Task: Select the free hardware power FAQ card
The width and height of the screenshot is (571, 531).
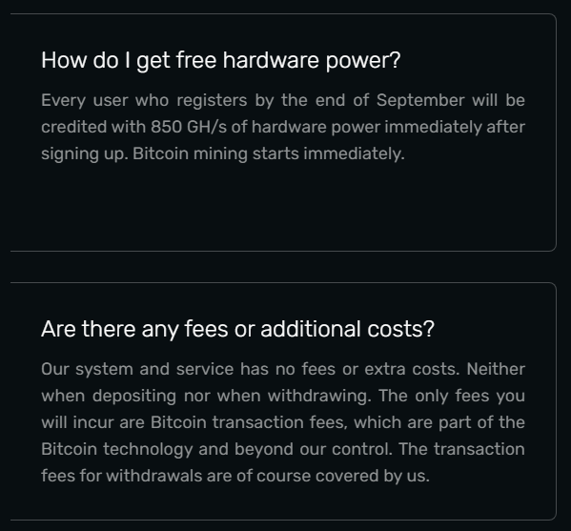Action: (x=283, y=133)
